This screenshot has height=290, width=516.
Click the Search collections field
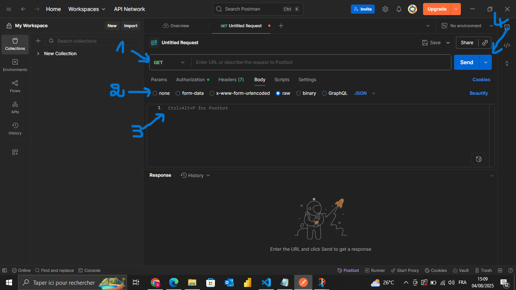click(93, 41)
